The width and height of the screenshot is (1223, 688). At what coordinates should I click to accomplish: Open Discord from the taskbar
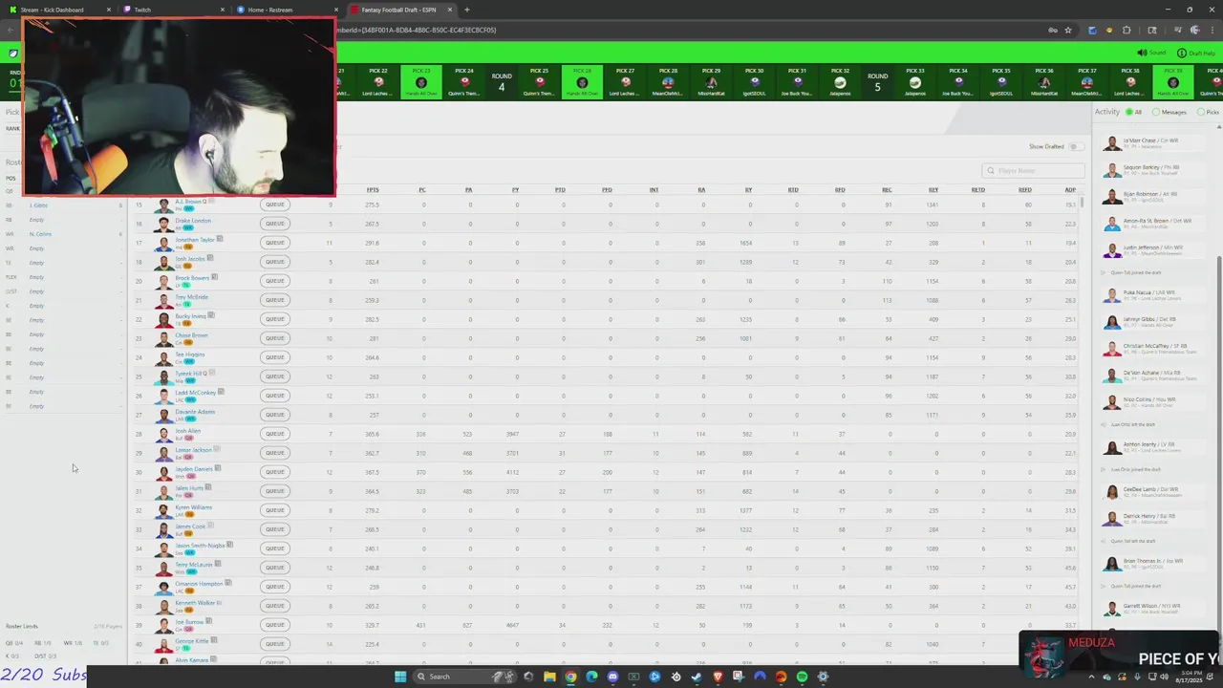click(x=612, y=677)
